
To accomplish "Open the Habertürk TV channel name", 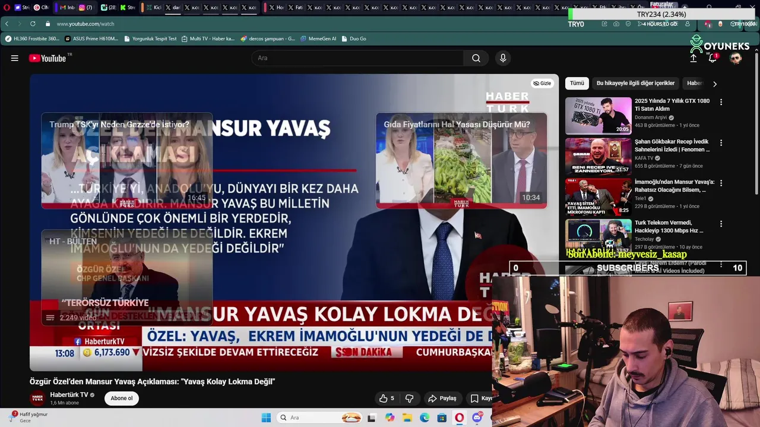I will (x=69, y=395).
